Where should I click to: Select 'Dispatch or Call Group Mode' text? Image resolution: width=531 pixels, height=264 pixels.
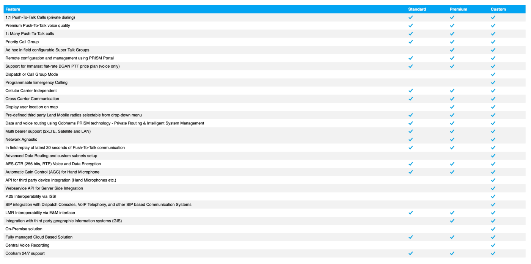tap(31, 75)
